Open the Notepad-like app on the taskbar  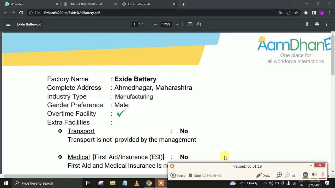[x=125, y=183]
